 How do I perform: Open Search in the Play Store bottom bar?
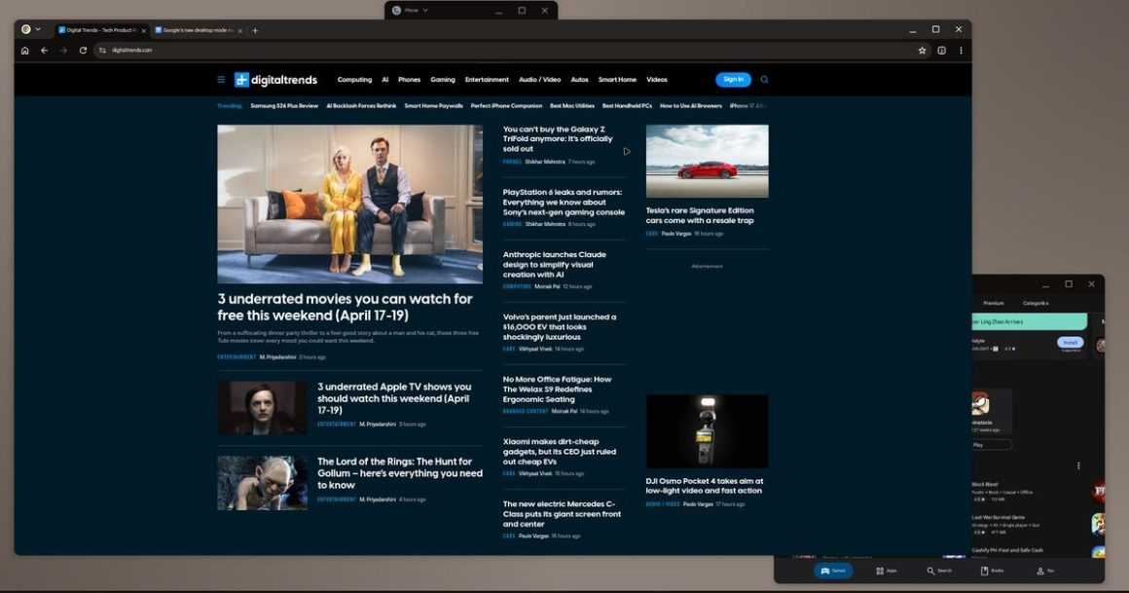click(939, 571)
